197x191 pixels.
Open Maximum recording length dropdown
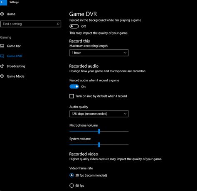[x=99, y=53]
